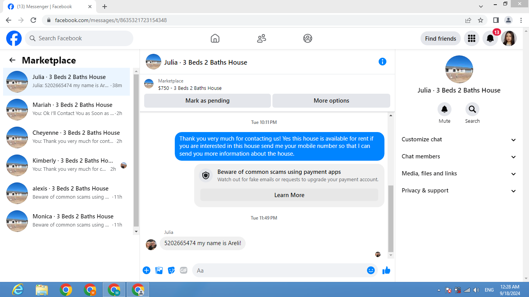The image size is (529, 297).
Task: Attach a photo using the image icon
Action: click(x=159, y=270)
